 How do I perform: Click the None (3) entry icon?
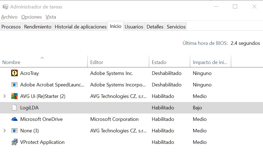(x=14, y=131)
